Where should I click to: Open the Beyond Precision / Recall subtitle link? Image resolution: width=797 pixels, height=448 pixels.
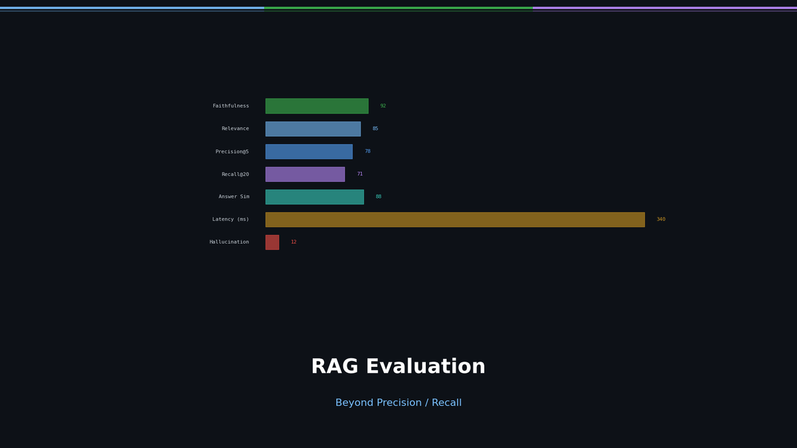(x=398, y=402)
